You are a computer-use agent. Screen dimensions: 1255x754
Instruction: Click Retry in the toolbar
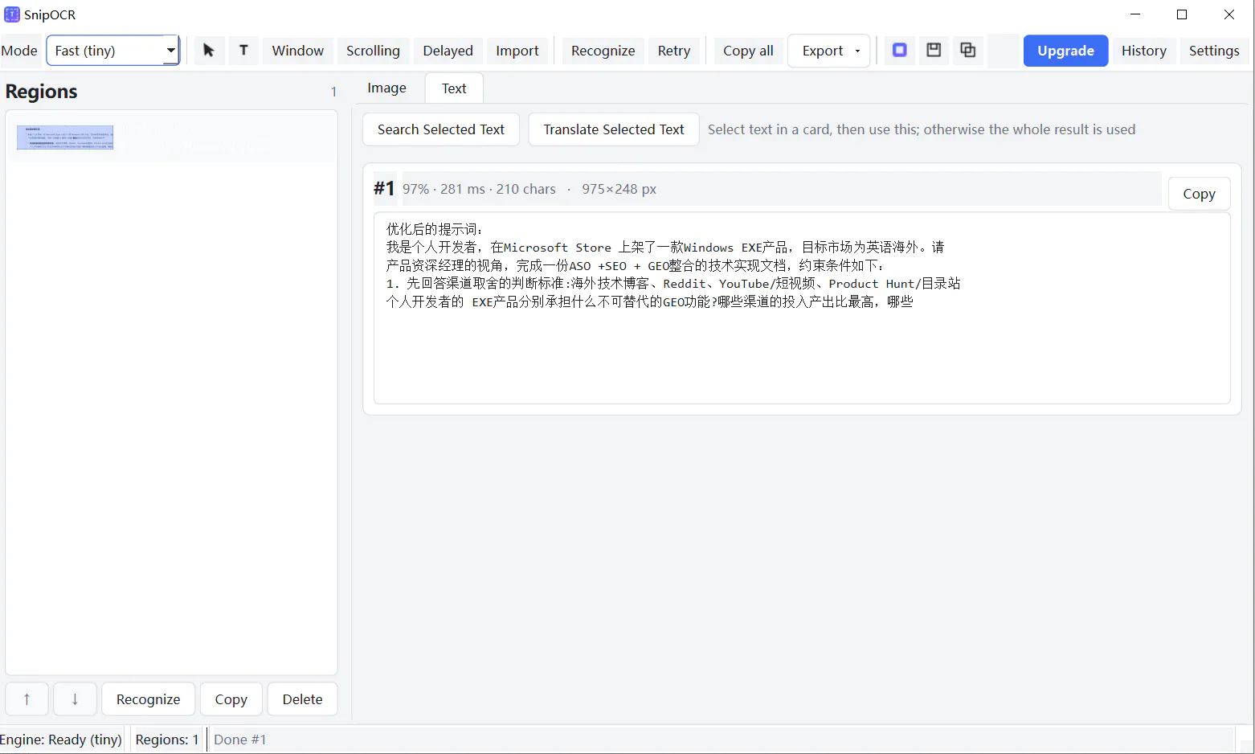(x=673, y=51)
